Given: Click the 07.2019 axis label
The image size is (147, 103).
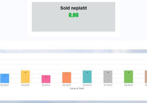Looking at the screenshot, I should coord(108,85).
